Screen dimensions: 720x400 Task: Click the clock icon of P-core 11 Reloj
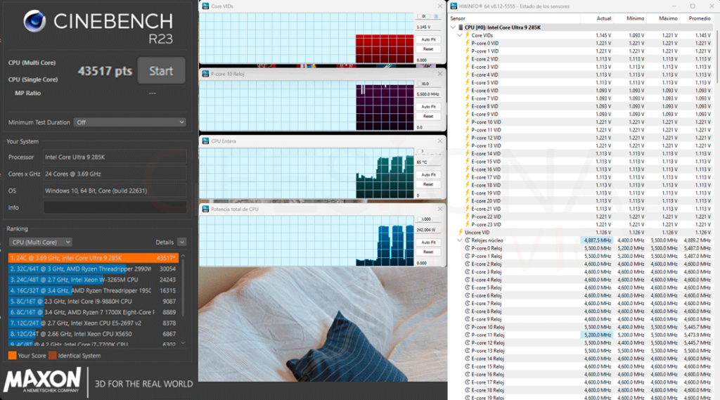click(468, 335)
